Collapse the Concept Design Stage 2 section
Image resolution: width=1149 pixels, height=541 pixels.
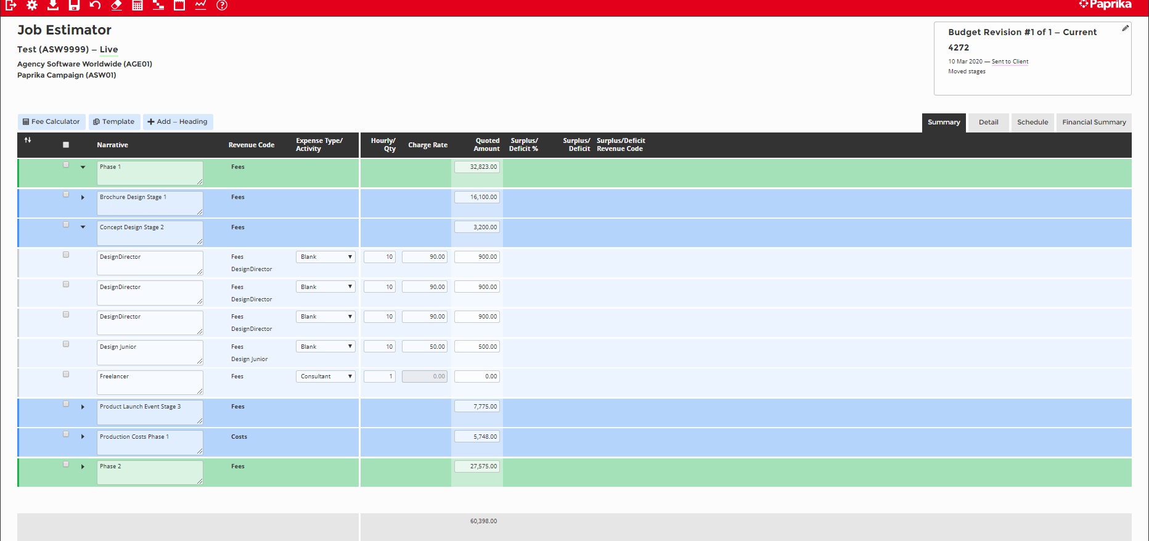(83, 227)
